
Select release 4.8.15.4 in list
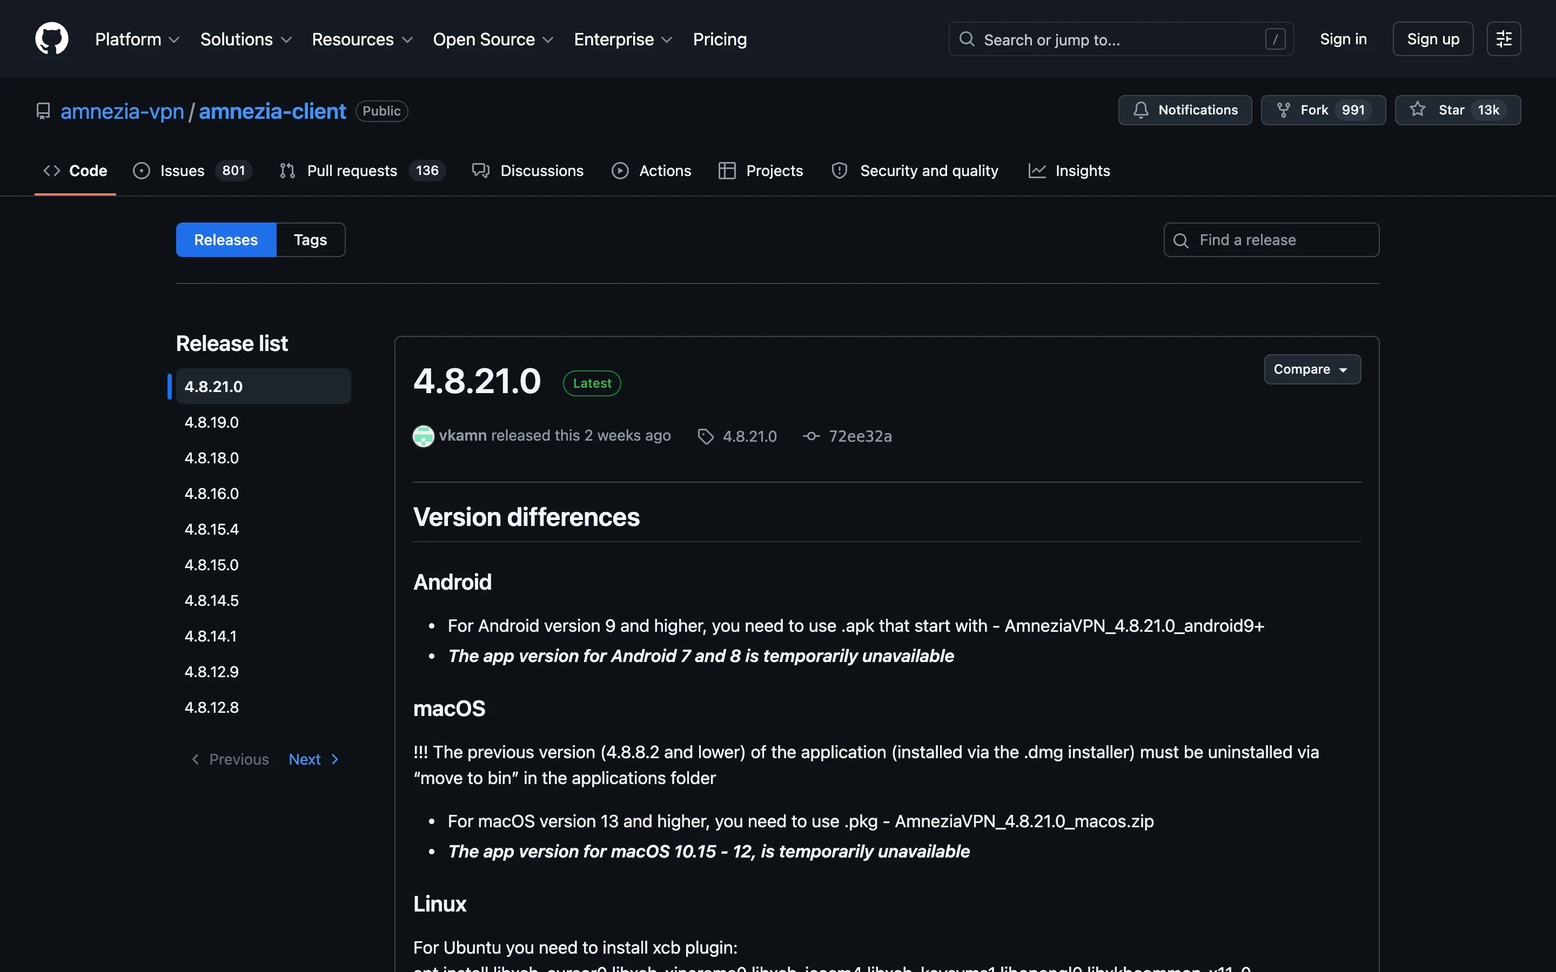pyautogui.click(x=264, y=529)
